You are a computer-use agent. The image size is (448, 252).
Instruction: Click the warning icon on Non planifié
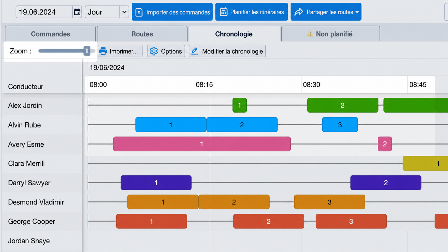coord(310,34)
